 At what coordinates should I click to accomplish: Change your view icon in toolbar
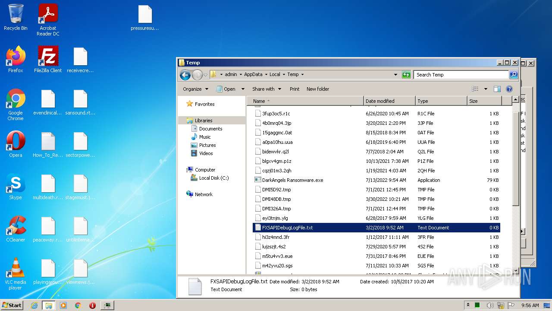(x=475, y=89)
